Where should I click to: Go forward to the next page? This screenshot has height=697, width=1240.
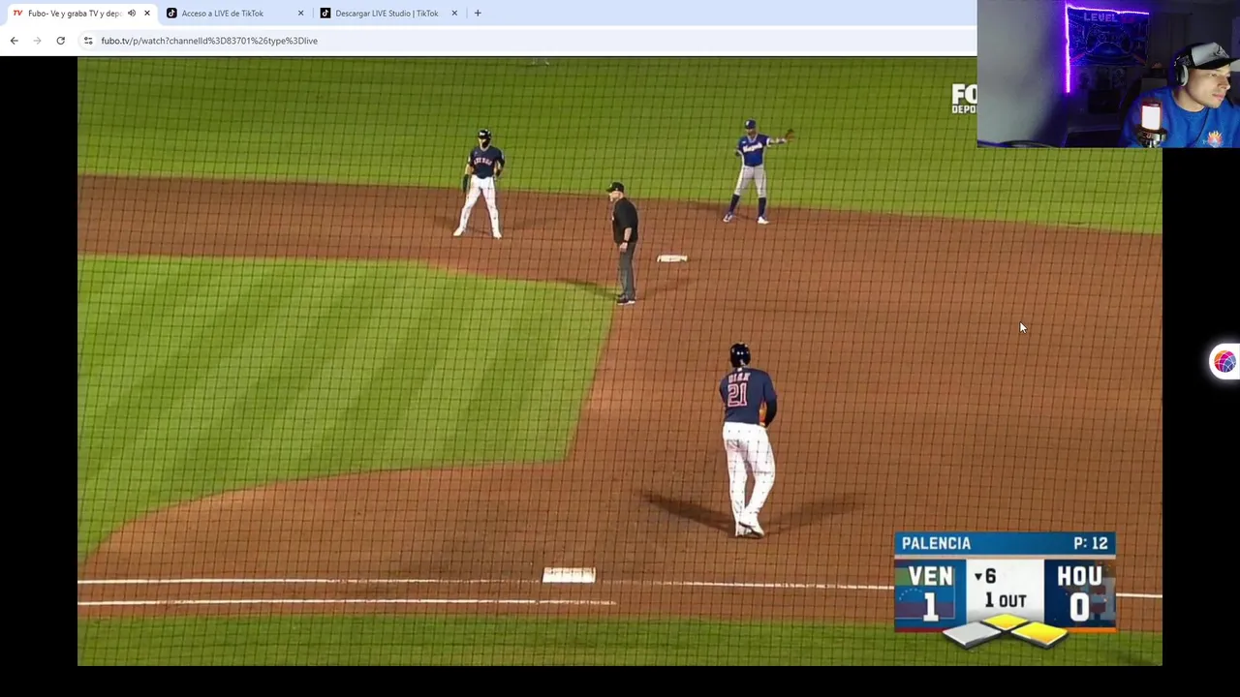pyautogui.click(x=37, y=41)
